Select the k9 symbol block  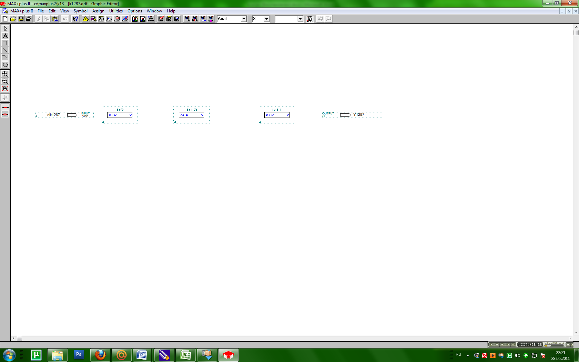coord(120,115)
